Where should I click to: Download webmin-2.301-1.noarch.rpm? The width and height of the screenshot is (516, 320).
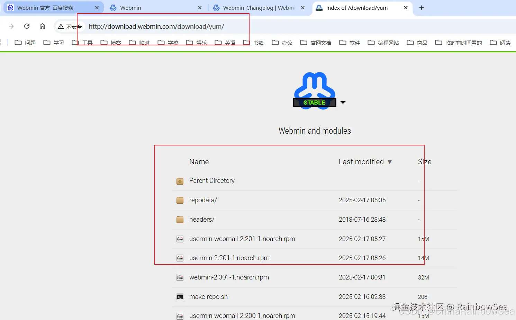(229, 277)
